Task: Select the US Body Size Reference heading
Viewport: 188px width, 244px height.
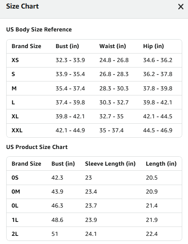Action: [39, 29]
